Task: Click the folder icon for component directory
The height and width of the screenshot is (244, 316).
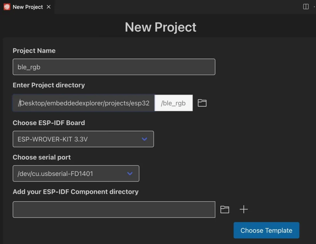Action: click(225, 209)
